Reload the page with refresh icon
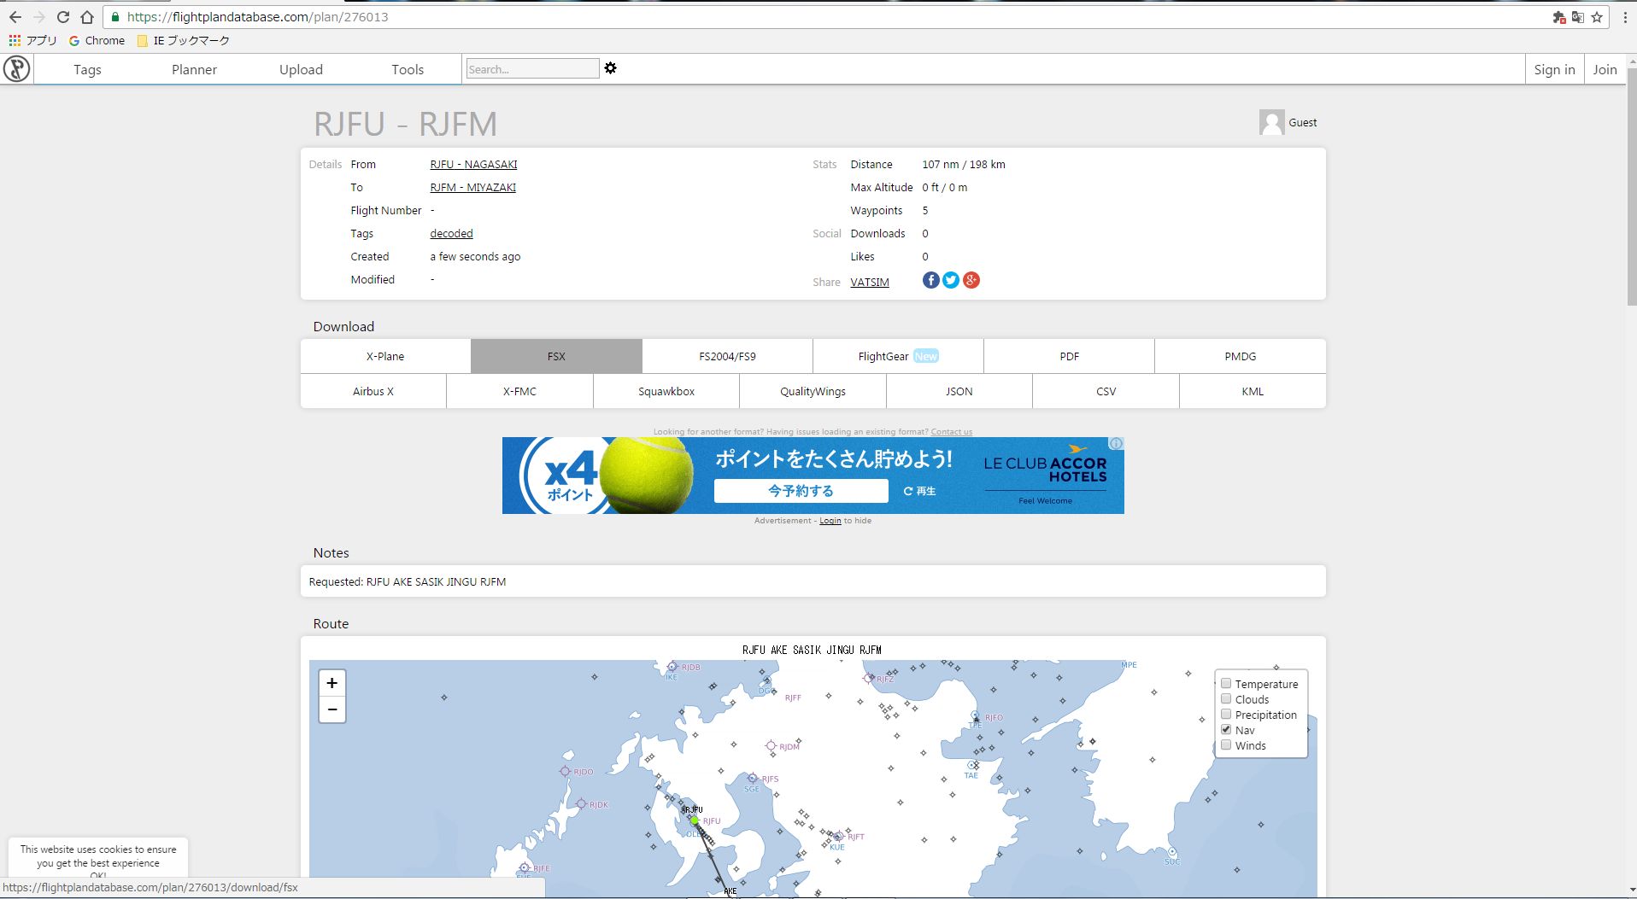Image resolution: width=1637 pixels, height=899 pixels. tap(63, 17)
